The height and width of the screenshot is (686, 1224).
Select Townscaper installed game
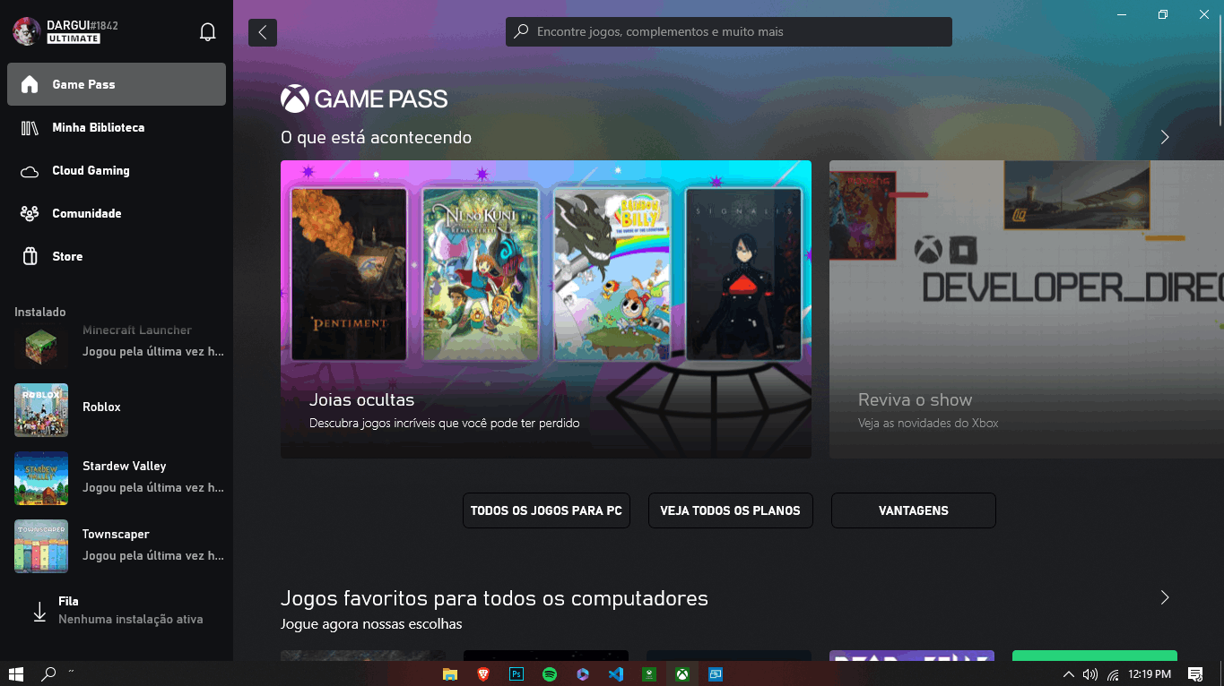117,545
